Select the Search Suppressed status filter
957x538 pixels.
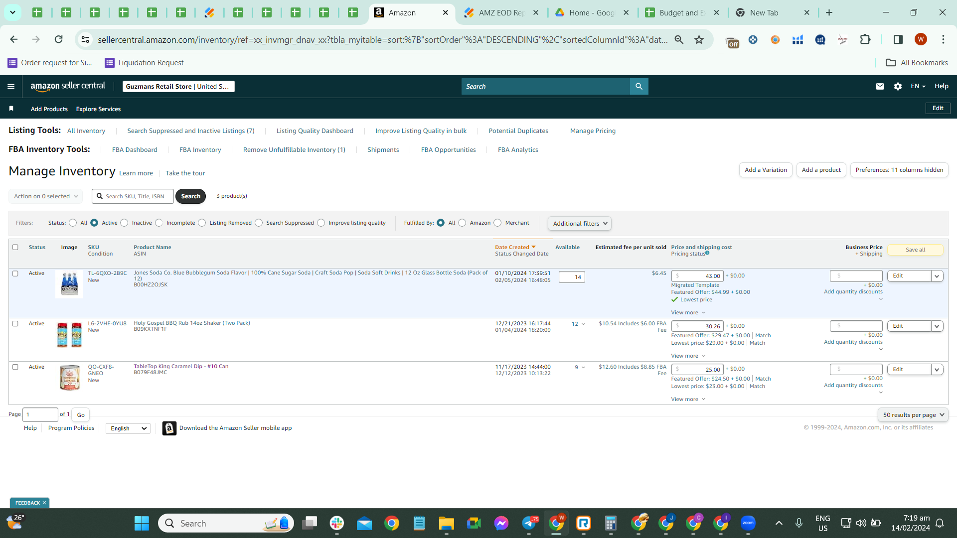pyautogui.click(x=259, y=223)
